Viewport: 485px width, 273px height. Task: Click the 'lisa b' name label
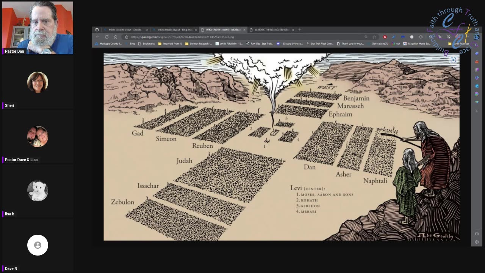pyautogui.click(x=9, y=214)
